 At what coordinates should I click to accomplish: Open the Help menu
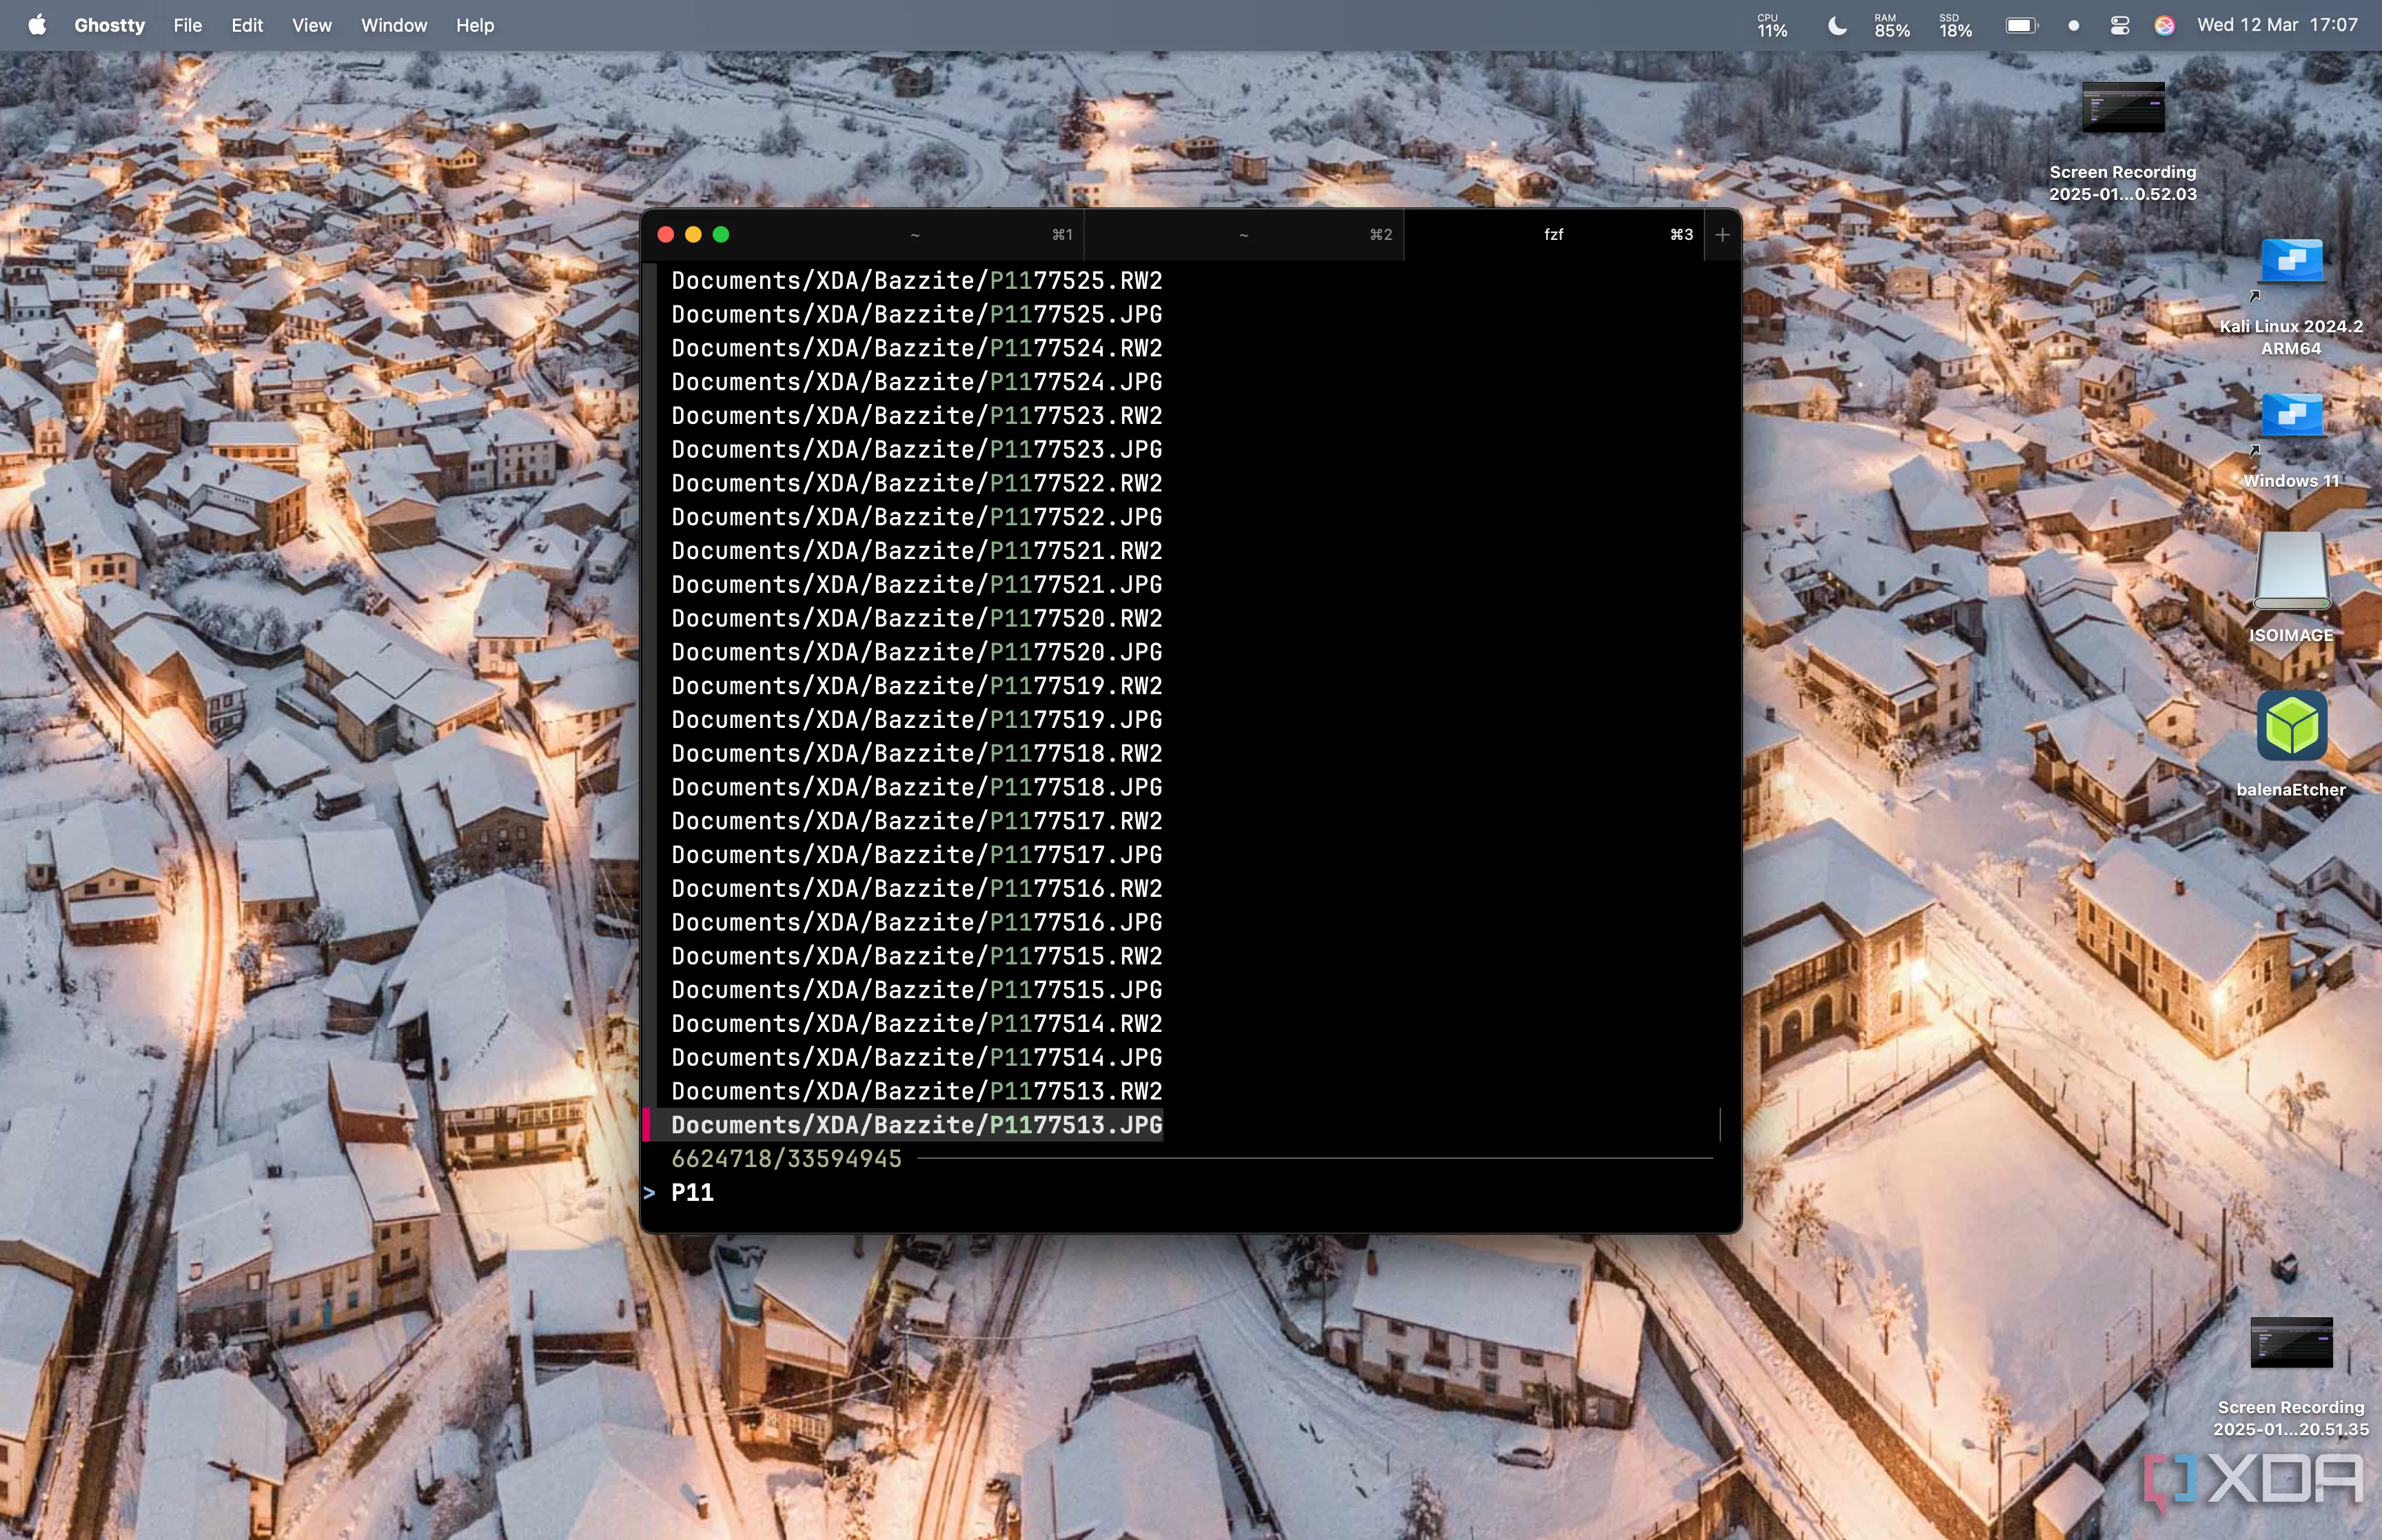[475, 25]
